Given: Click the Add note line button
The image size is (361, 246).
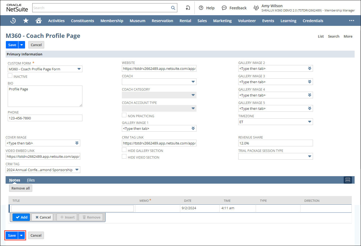Looking at the screenshot, I should tap(21, 217).
